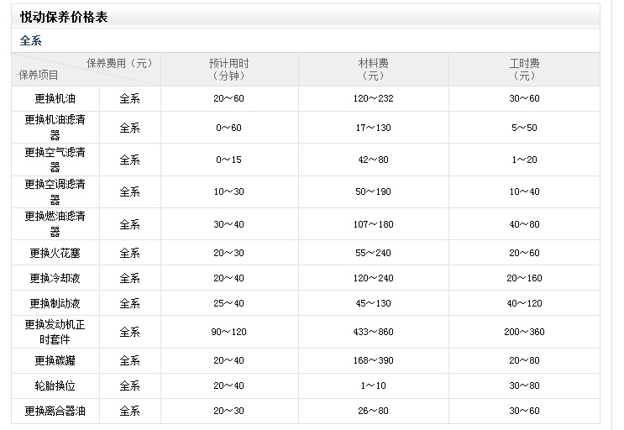Click the 1~10 material cost cell
This screenshot has height=430, width=624.
tap(373, 385)
